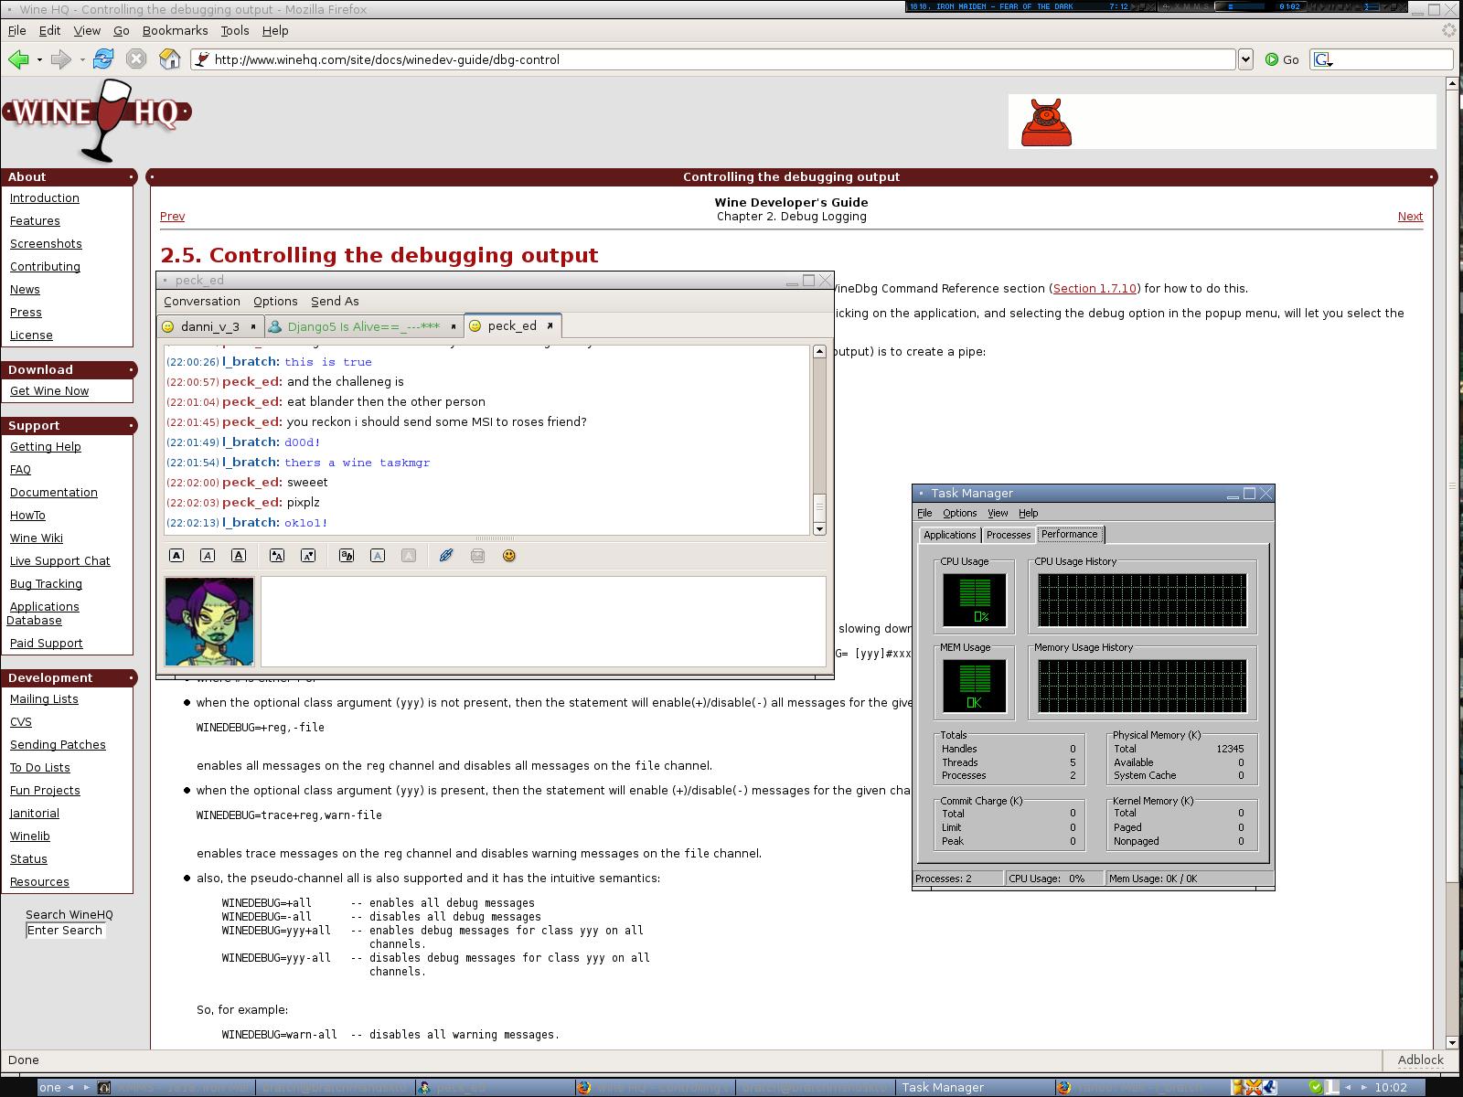The image size is (1463, 1097).
Task: Open the smiley emoticon picker
Action: tap(509, 555)
